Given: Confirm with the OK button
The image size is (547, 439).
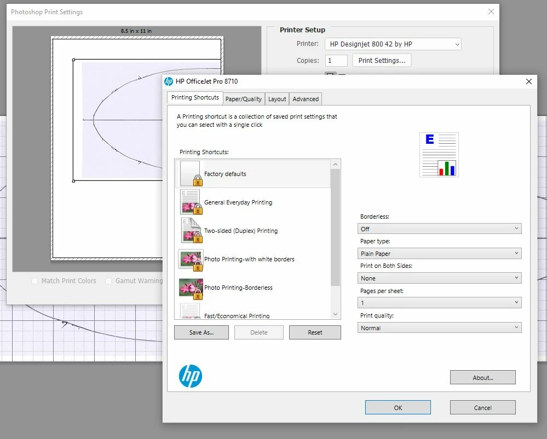Looking at the screenshot, I should (398, 408).
